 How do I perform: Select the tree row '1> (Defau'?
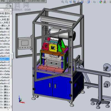pyautogui.click(x=5, y=44)
